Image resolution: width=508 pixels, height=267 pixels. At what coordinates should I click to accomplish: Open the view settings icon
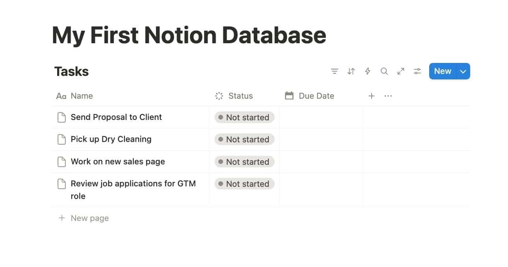click(x=417, y=71)
